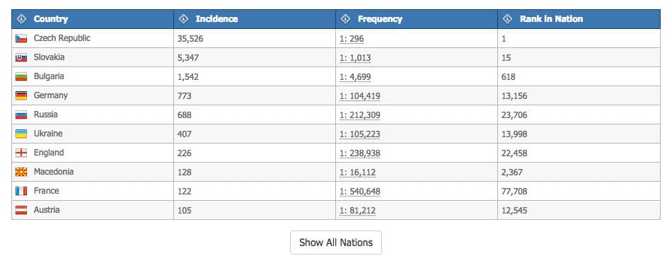The image size is (672, 263).
Task: Click the info icon beside Frequency header
Action: [345, 19]
